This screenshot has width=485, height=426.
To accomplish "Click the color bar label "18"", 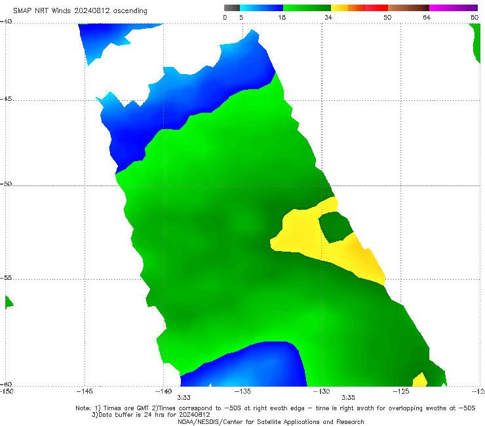I will click(282, 18).
